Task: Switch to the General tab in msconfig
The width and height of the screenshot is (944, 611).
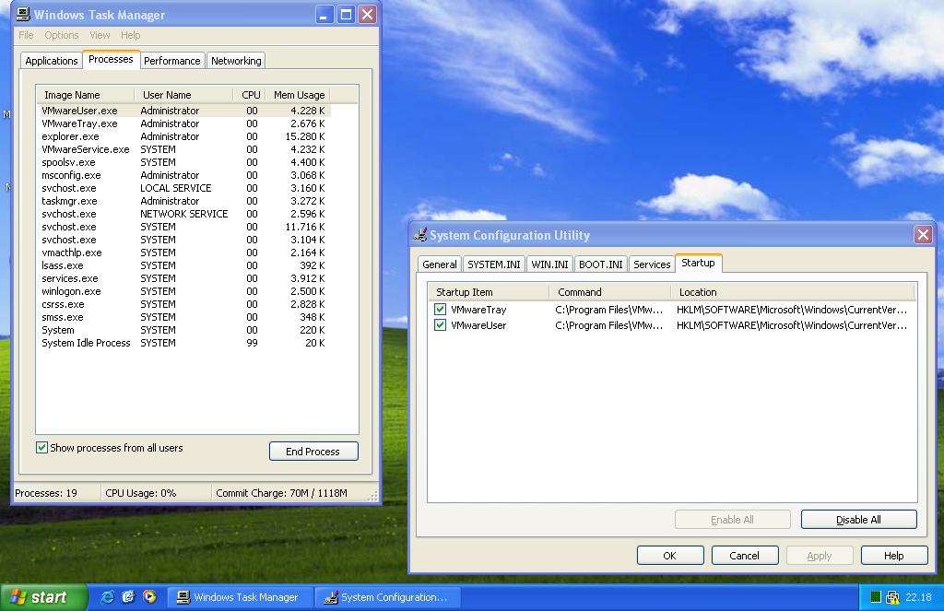Action: tap(440, 264)
